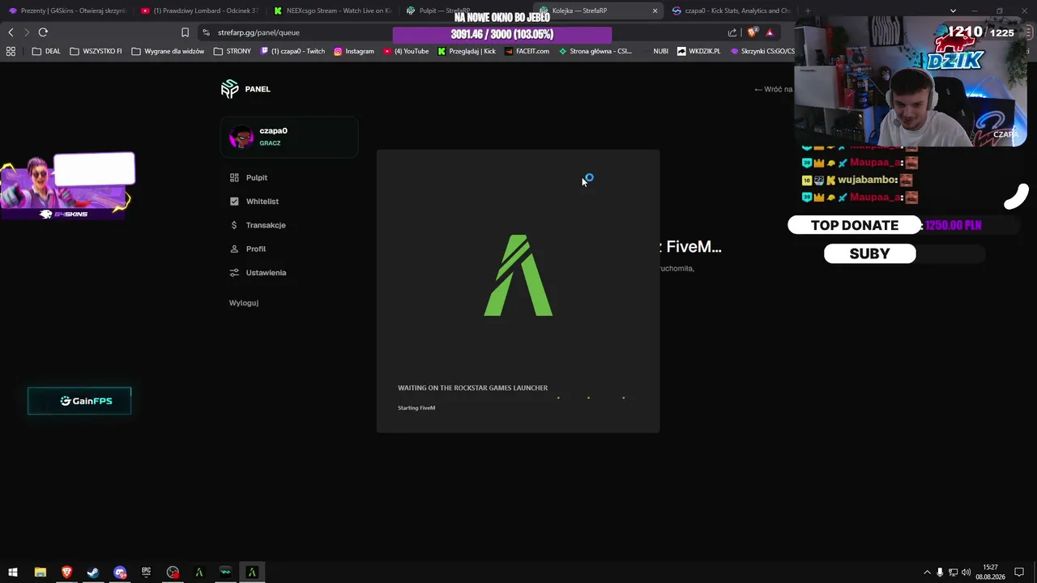Reload the strefarp.gg page
The image size is (1037, 583).
click(43, 32)
